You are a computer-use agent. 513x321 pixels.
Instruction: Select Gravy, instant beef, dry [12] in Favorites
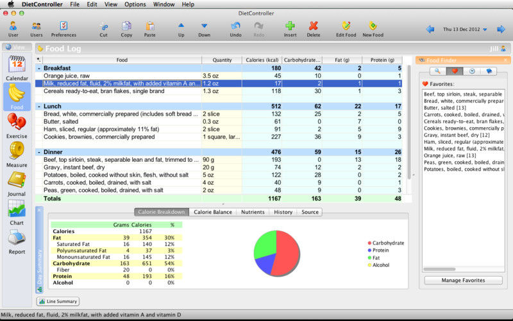(x=457, y=135)
